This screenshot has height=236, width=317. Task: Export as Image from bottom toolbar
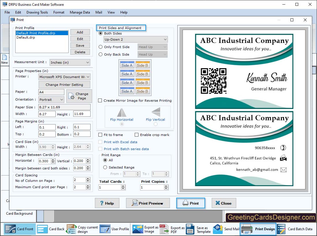pyautogui.click(x=145, y=229)
